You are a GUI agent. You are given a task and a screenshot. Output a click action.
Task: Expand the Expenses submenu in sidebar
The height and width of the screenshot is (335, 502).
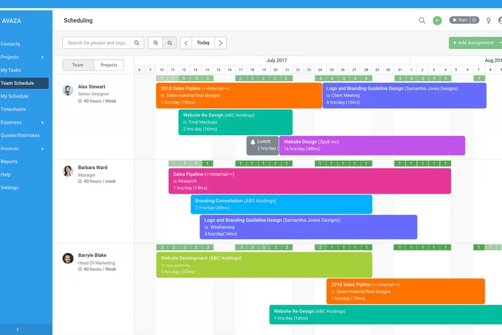click(43, 123)
